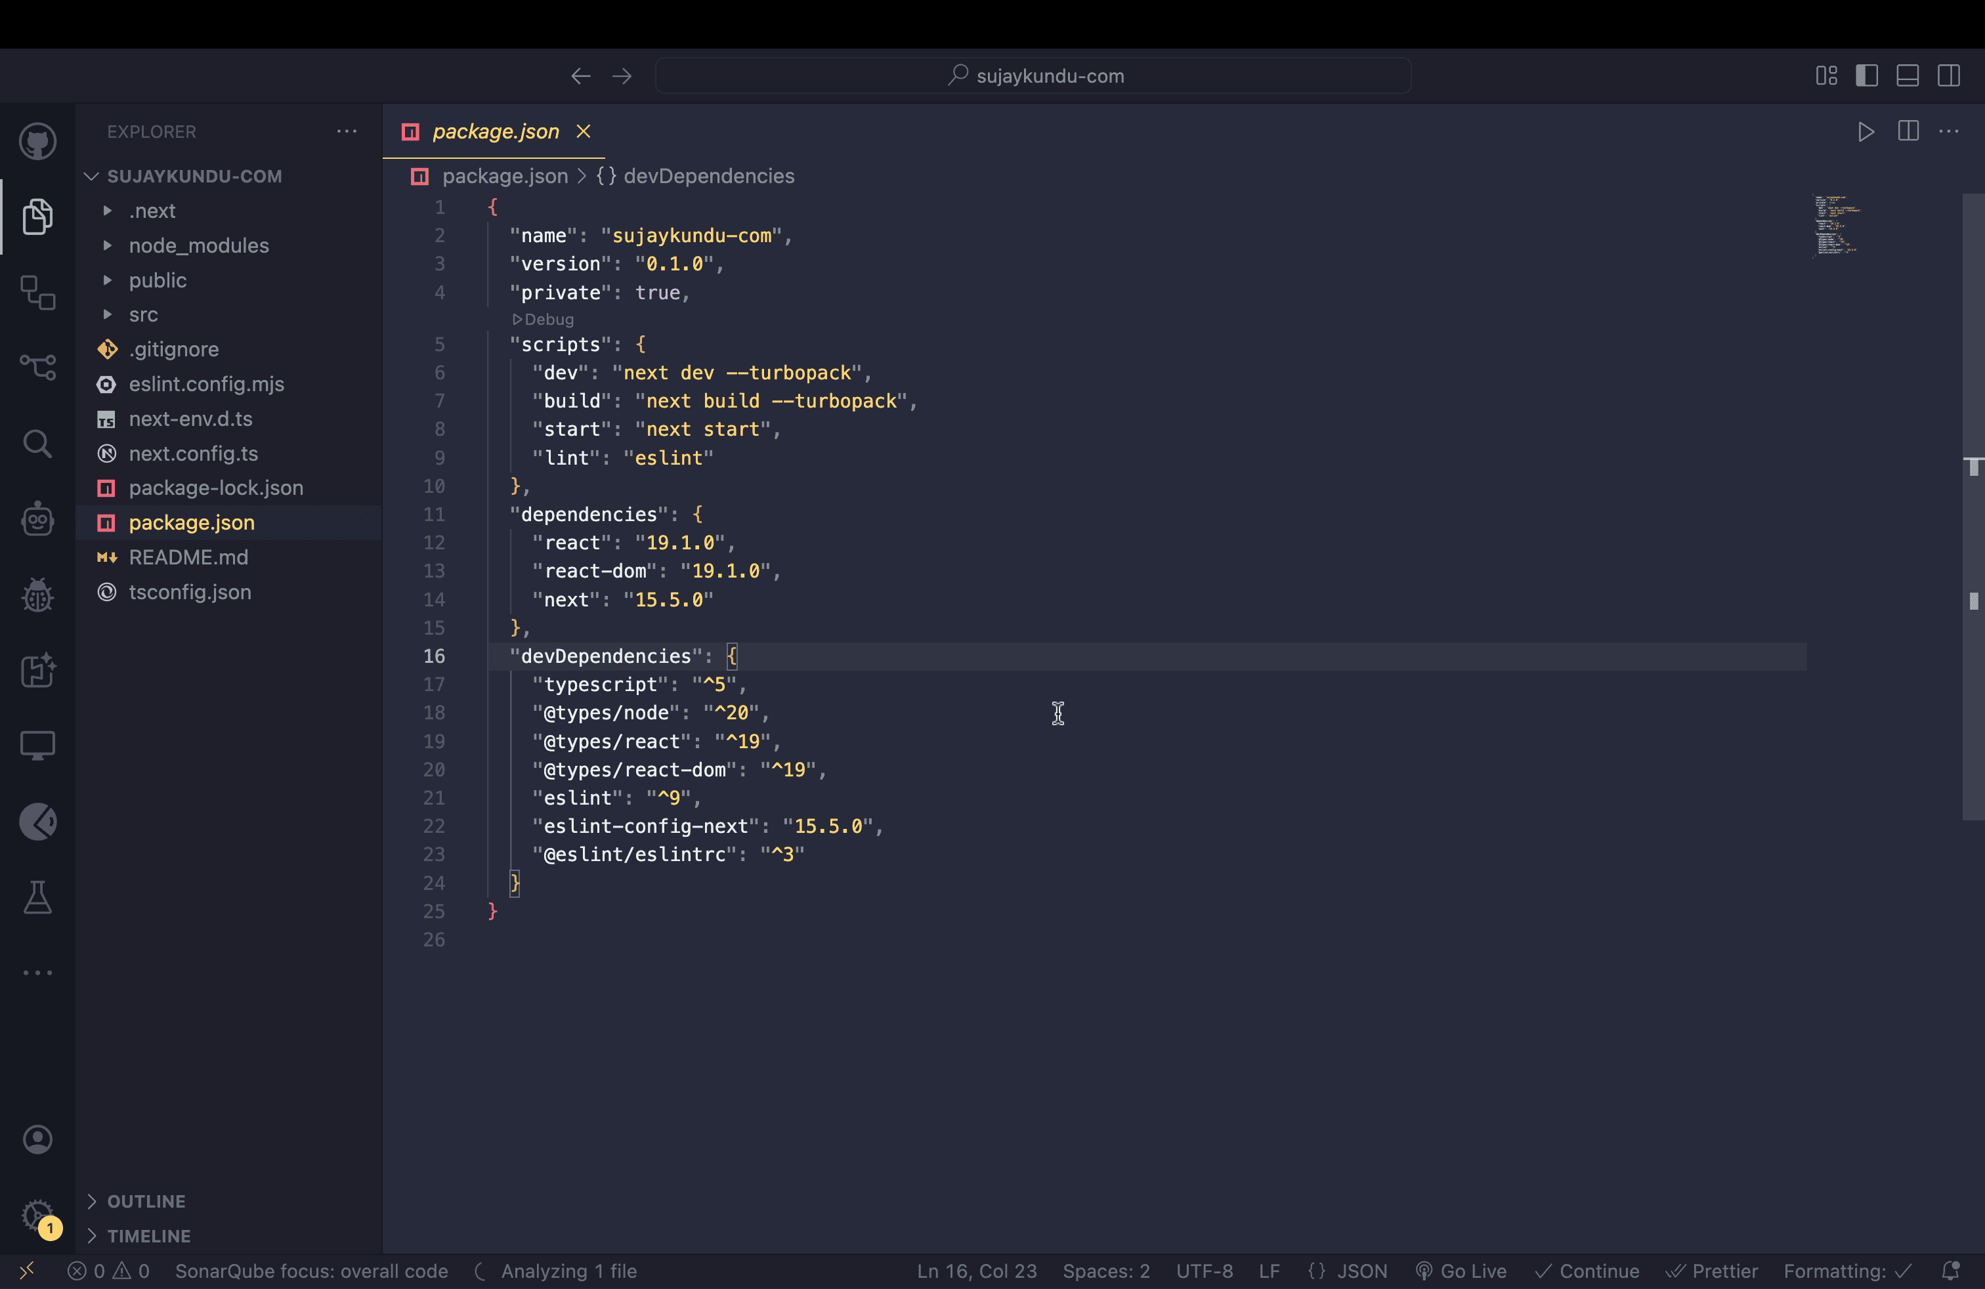Open package-lock.json file
1985x1289 pixels.
215,488
